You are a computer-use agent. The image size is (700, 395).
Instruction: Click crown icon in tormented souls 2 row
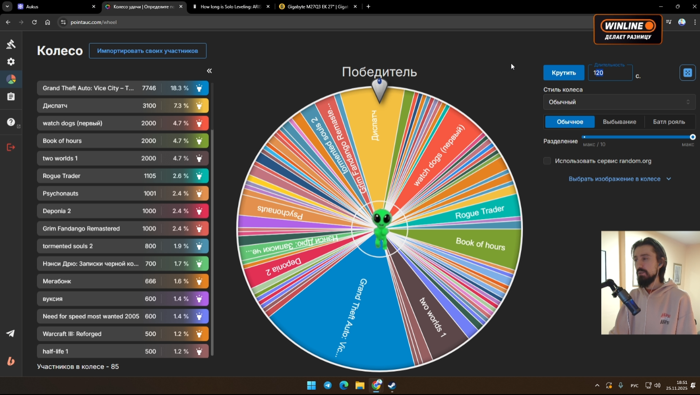click(199, 246)
